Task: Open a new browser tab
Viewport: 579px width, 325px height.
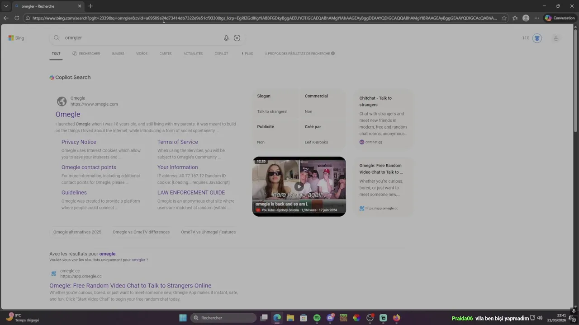Action: 90,6
